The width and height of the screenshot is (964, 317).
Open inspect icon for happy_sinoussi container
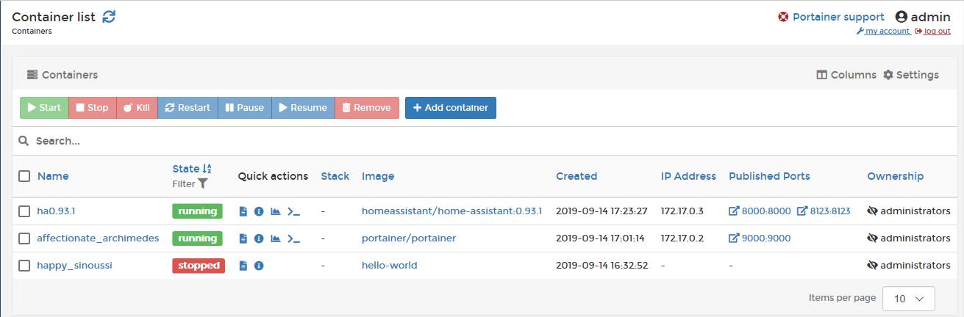[259, 266]
